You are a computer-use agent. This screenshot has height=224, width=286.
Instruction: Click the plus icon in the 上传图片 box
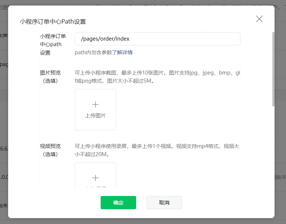(95, 104)
